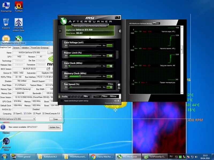Click the GPU-Z Name field NVIDIA GeForce GTX 950
Viewport: 214px width, 160px height.
coord(29,53)
